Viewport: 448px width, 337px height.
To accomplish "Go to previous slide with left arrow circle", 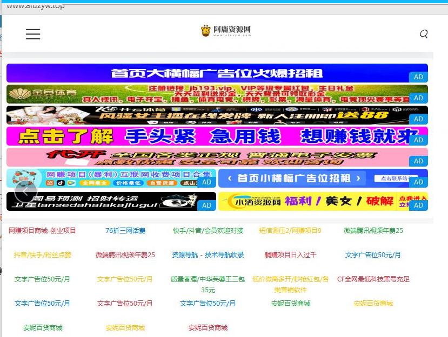I will point(26,191).
